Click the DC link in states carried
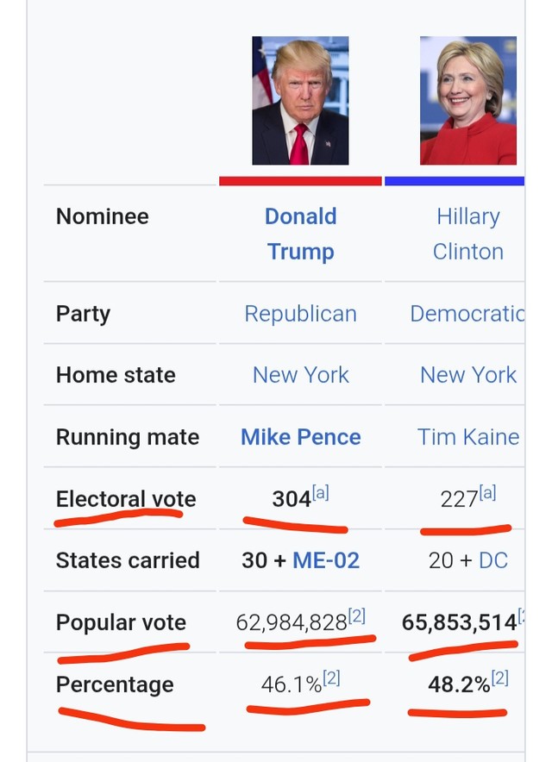The height and width of the screenshot is (762, 552). (x=493, y=560)
